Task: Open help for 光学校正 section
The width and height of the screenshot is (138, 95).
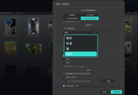Action: (x=116, y=25)
